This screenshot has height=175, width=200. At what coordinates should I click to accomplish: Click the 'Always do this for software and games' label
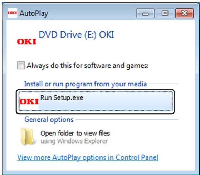pos(88,66)
